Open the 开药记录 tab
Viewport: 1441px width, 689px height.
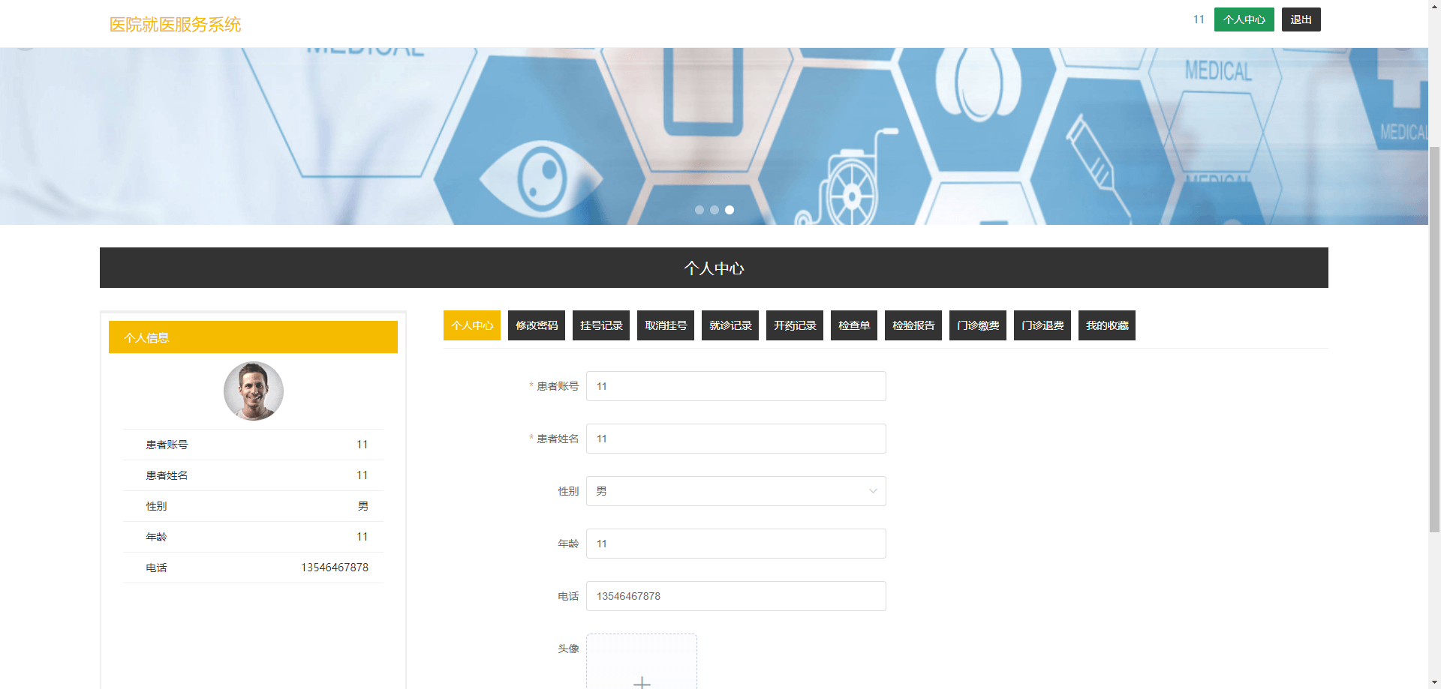795,325
